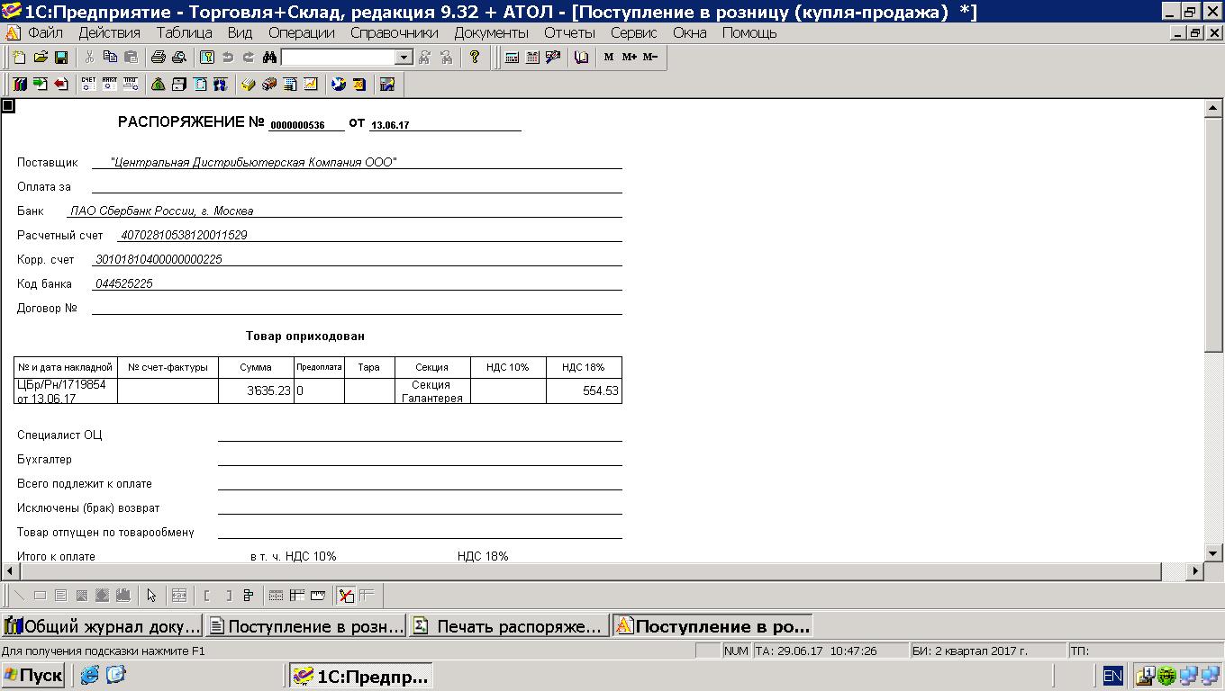The height and width of the screenshot is (691, 1225).
Task: Toggle the ruler icon in bottom toolbar
Action: 317,596
